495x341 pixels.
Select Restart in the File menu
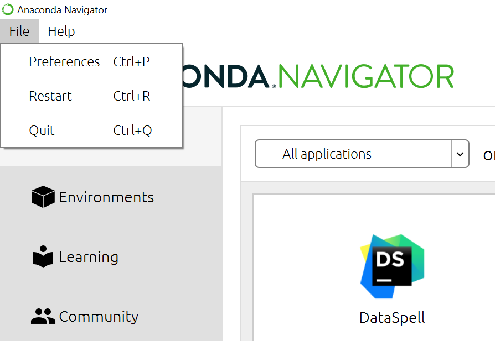[x=91, y=96]
